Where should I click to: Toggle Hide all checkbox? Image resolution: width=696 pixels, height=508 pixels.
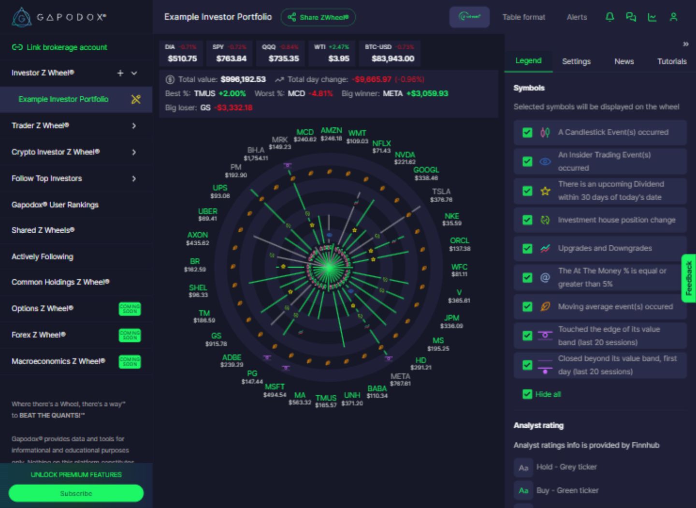pos(527,394)
